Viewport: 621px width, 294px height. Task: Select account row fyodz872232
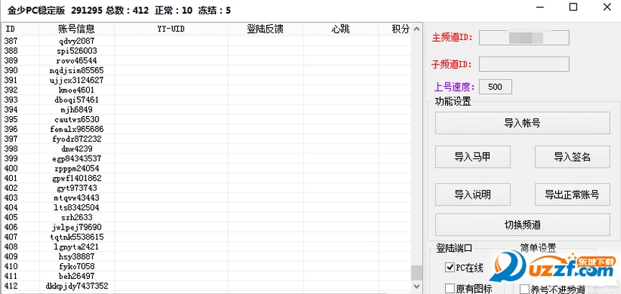[x=206, y=139]
